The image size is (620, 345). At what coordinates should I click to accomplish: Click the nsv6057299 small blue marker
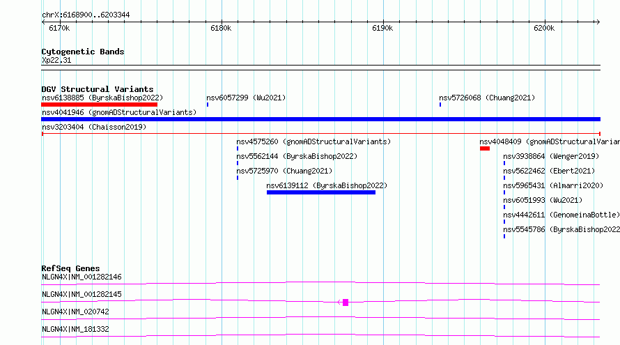(208, 105)
